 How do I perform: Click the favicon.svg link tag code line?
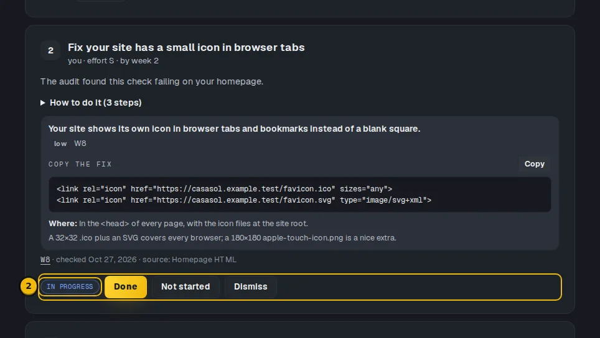pyautogui.click(x=244, y=200)
